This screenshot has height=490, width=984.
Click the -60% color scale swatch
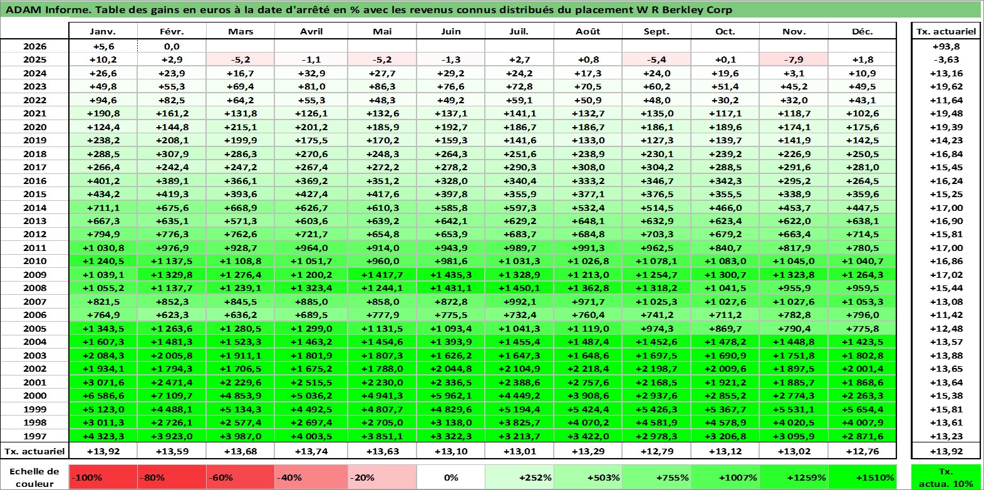point(241,477)
